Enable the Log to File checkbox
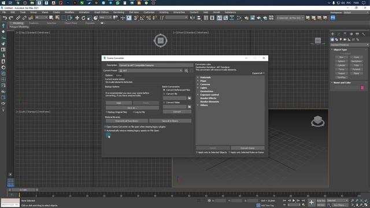Screen dimensions: 370x208 pos(134,112)
